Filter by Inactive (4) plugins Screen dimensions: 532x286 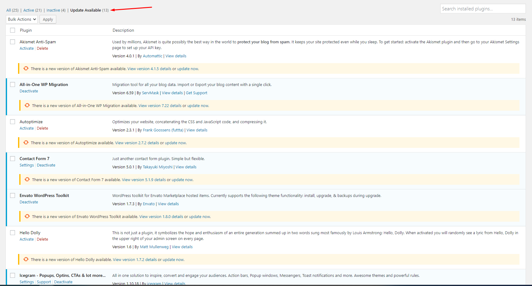pos(56,10)
